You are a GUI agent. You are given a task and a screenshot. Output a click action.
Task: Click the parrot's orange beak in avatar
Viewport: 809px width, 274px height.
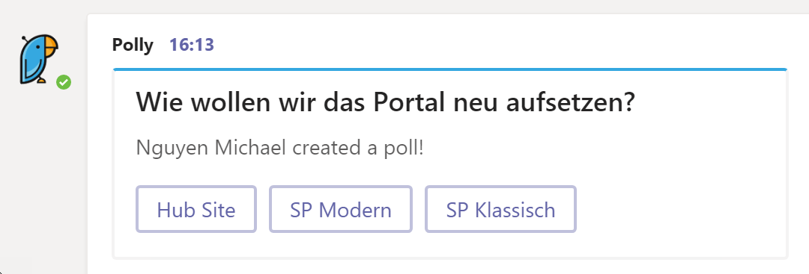coord(50,46)
